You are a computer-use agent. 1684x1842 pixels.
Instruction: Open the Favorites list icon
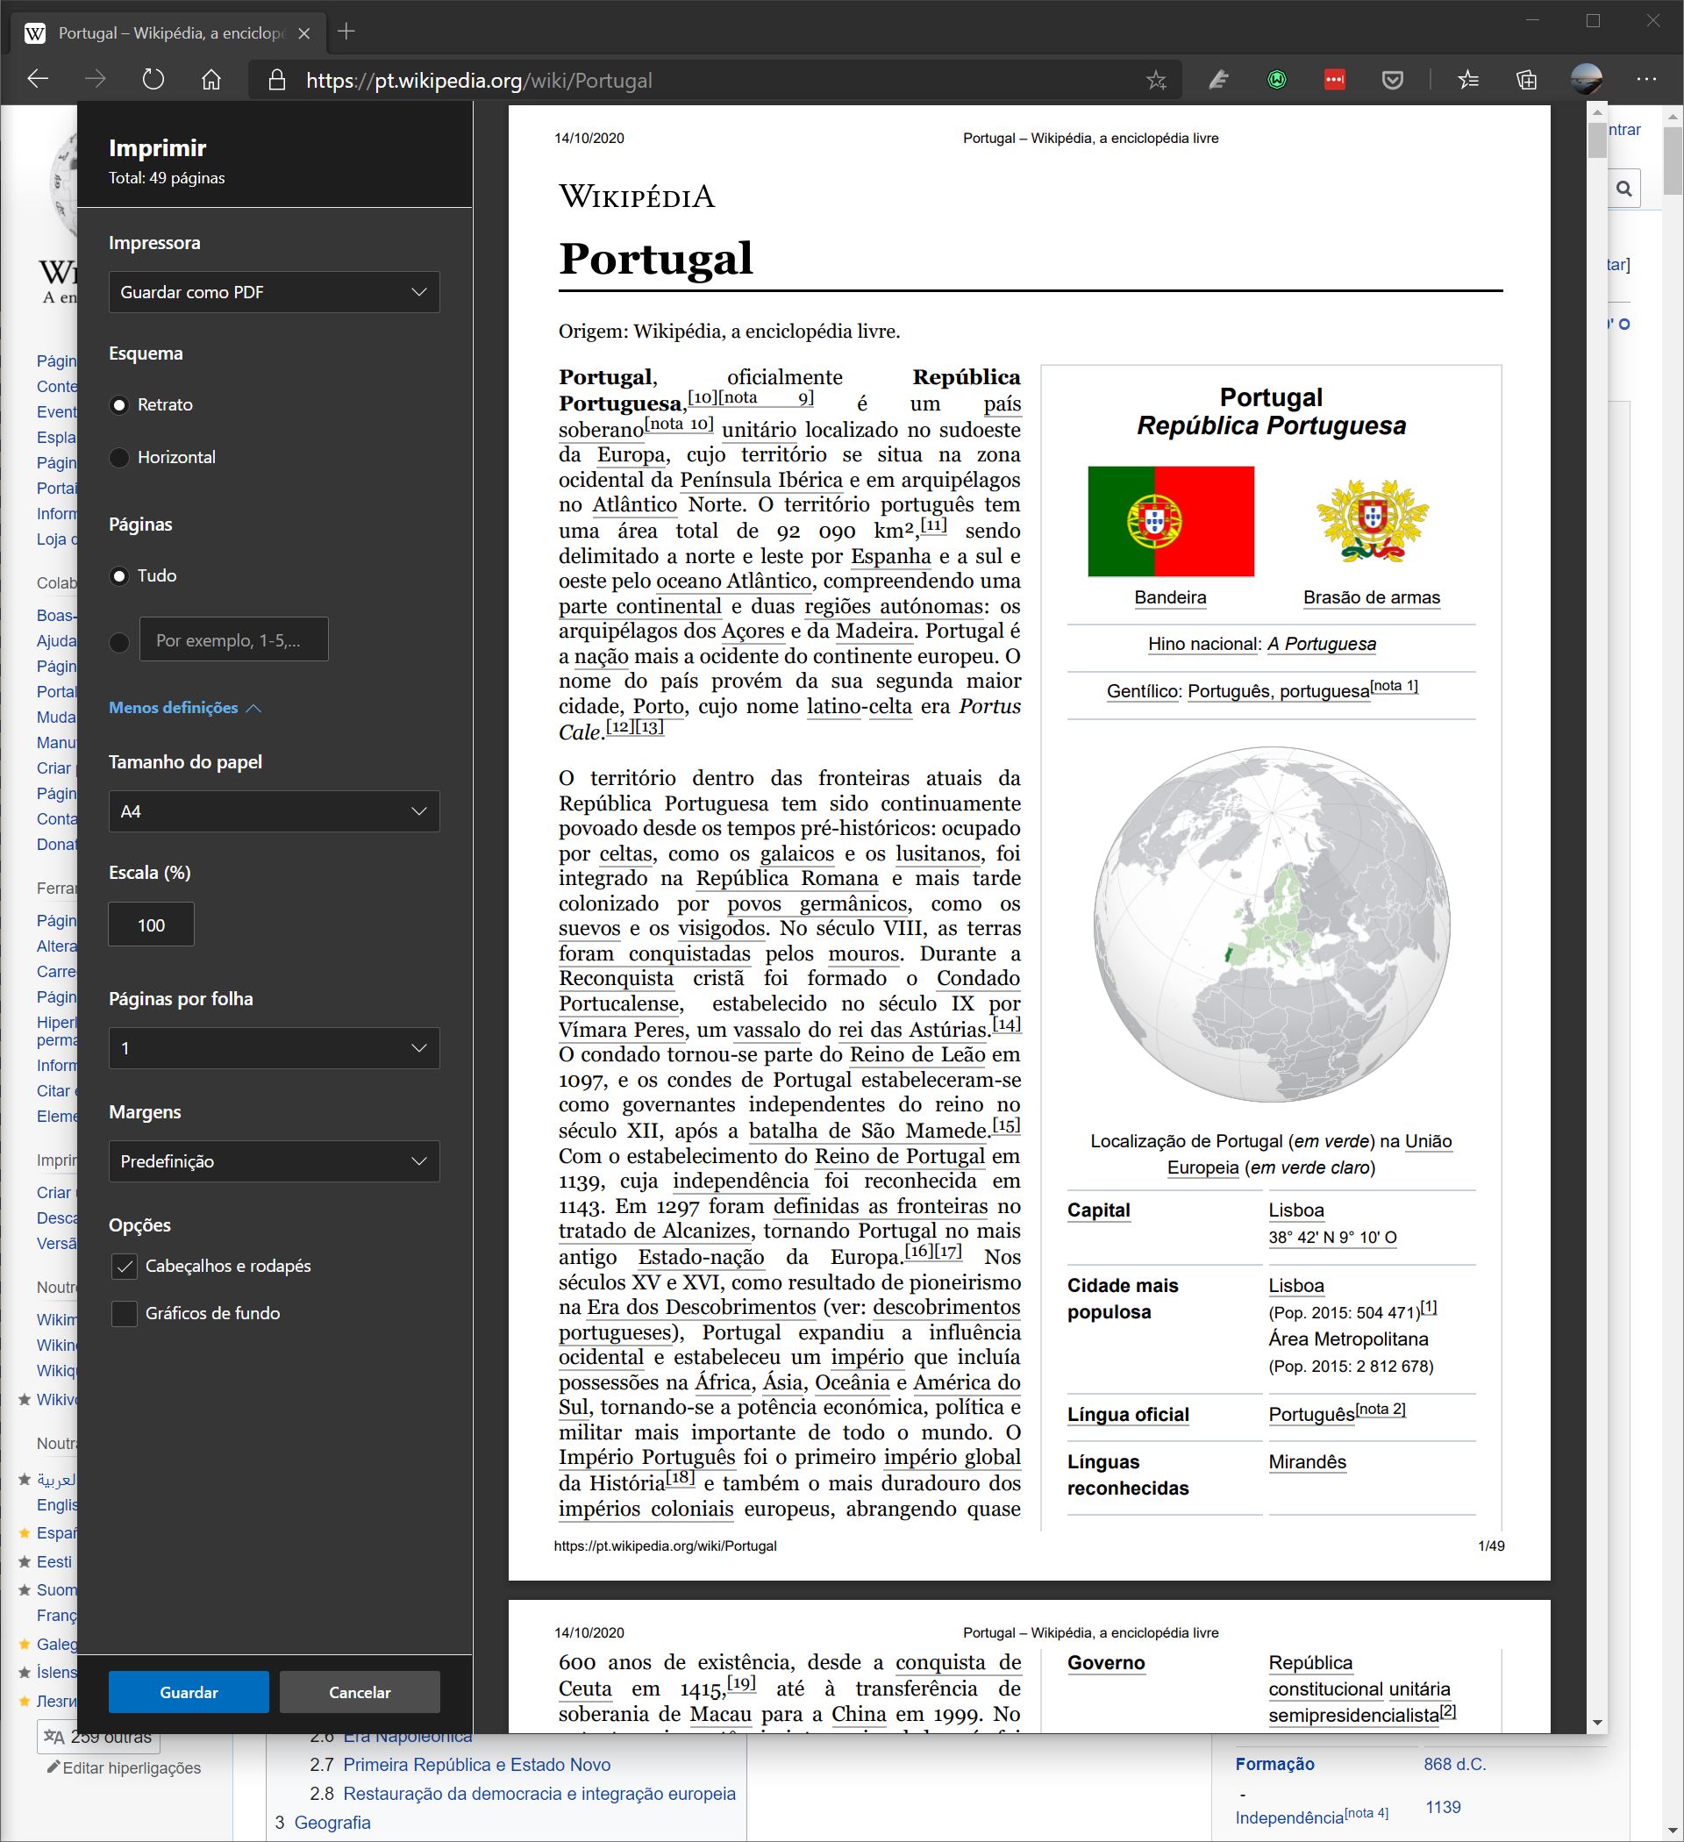1468,81
